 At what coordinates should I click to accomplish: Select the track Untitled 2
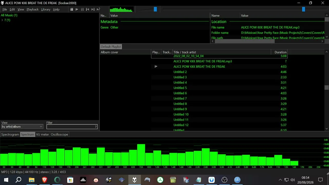[219, 72]
